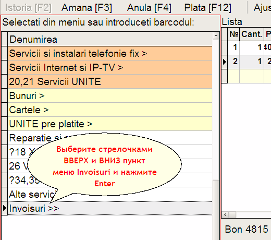Click the scroll up arrow of menu list
The image size is (271, 240).
tap(216, 35)
